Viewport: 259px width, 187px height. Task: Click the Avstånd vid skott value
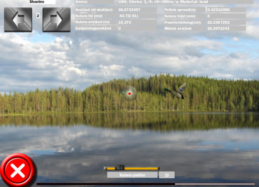137,10
